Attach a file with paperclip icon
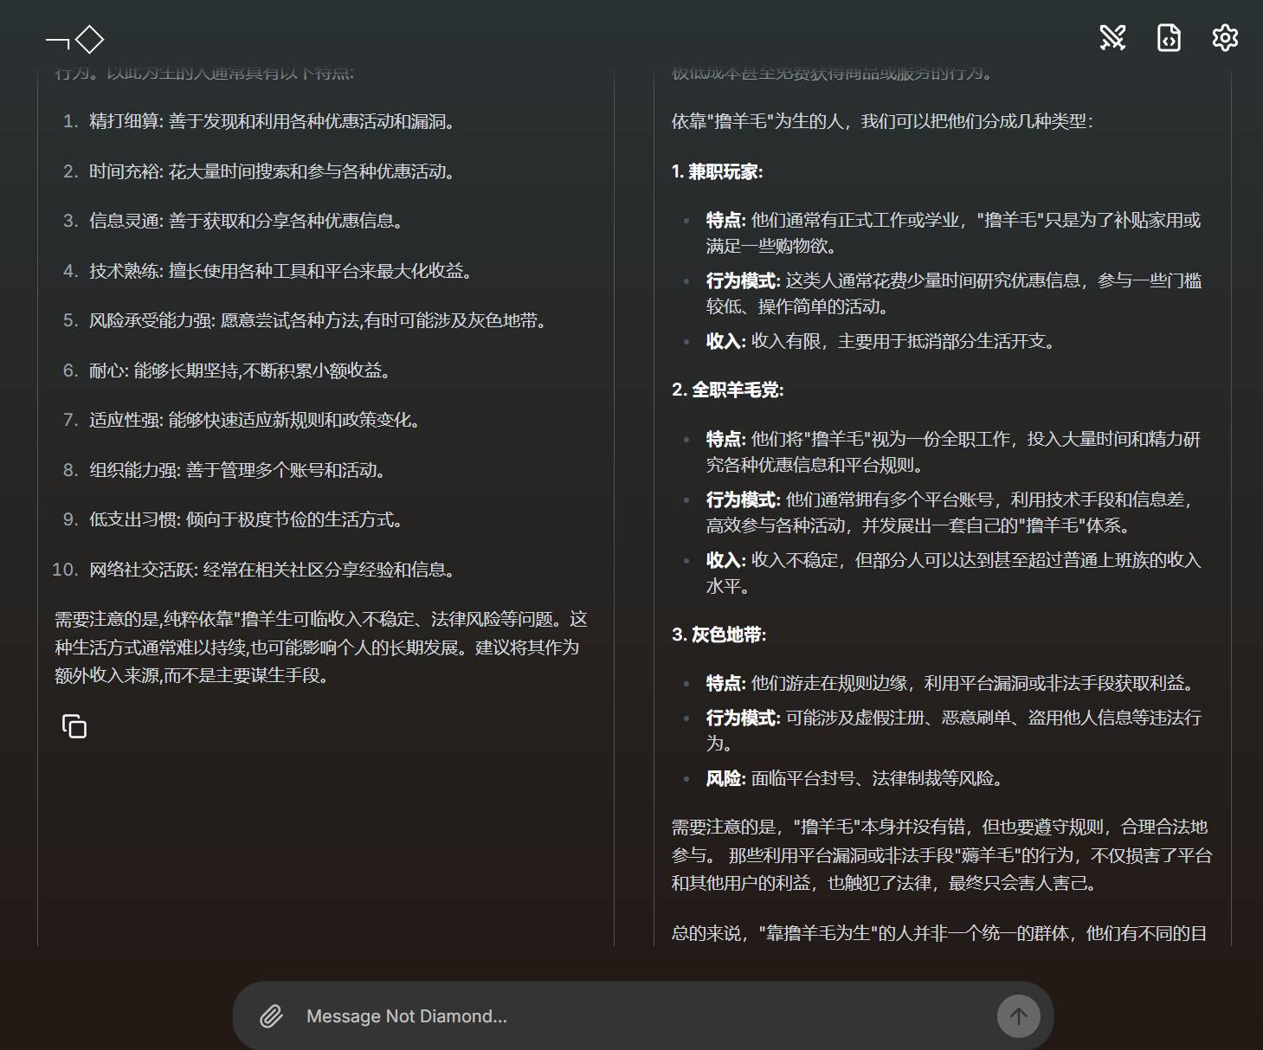Image resolution: width=1263 pixels, height=1050 pixels. 272,1016
